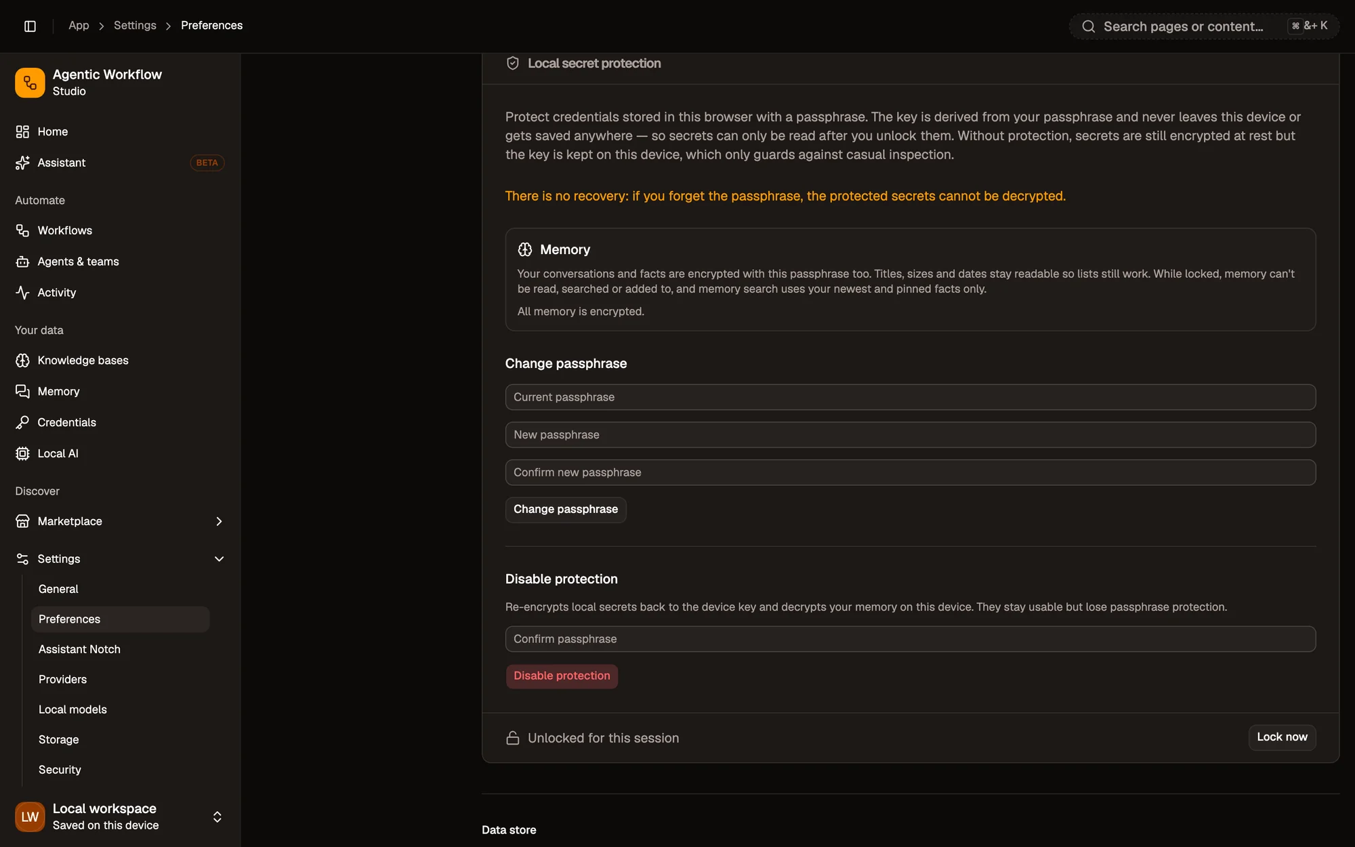Click the Change passphrase button
This screenshot has height=847, width=1355.
[x=566, y=510]
